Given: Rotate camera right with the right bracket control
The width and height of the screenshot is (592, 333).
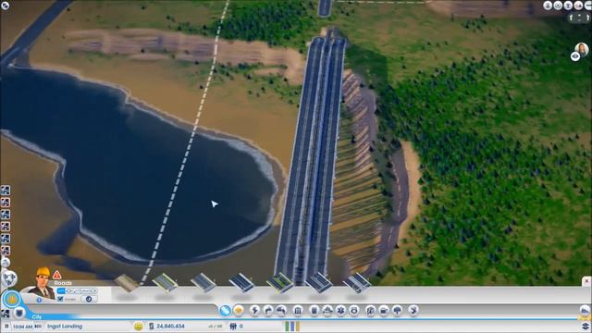Looking at the screenshot, I should (587, 18).
